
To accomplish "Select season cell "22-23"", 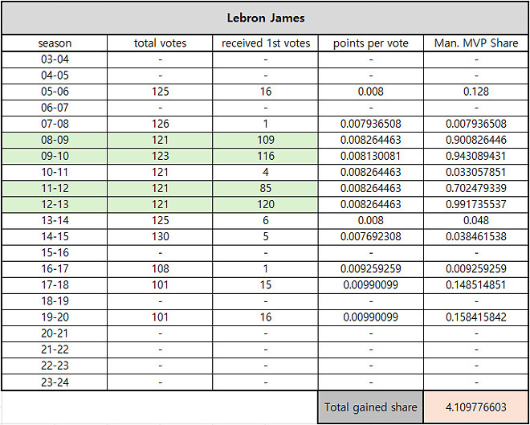I will point(55,366).
